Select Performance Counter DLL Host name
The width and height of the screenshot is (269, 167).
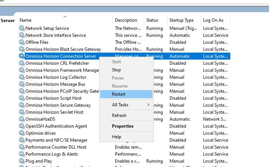point(56,147)
